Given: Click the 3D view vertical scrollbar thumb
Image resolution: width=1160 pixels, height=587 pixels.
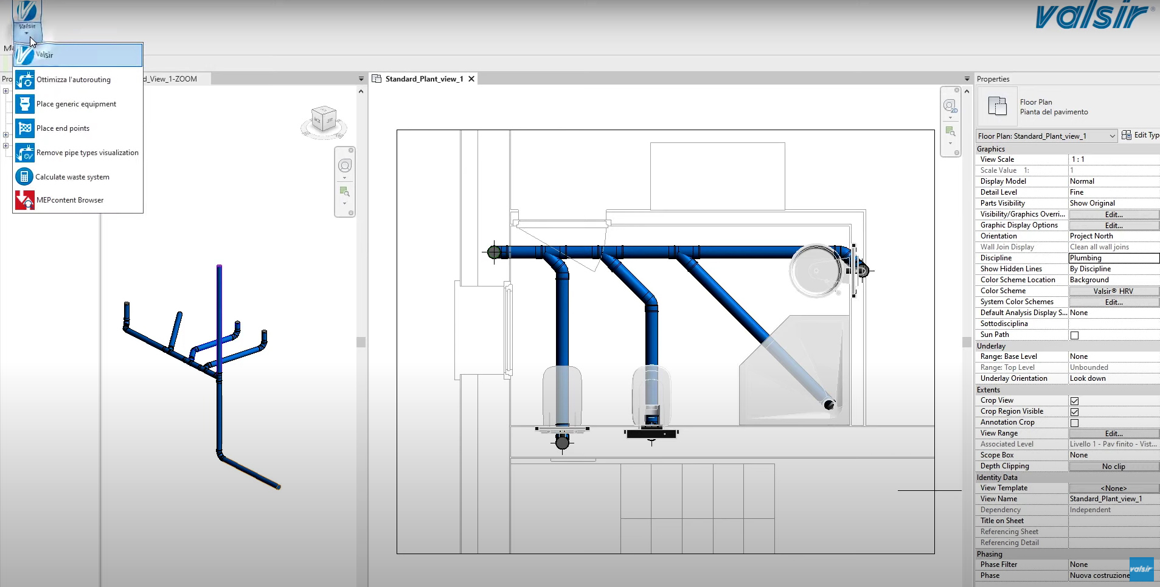Looking at the screenshot, I should pos(361,342).
